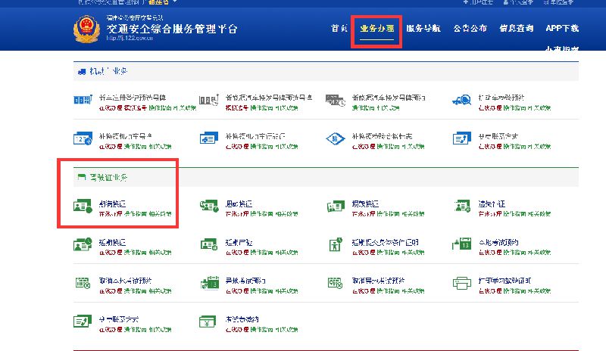Click the 损毁换证 license icon
Screen dimensions: 606x351
pyautogui.click(x=335, y=207)
